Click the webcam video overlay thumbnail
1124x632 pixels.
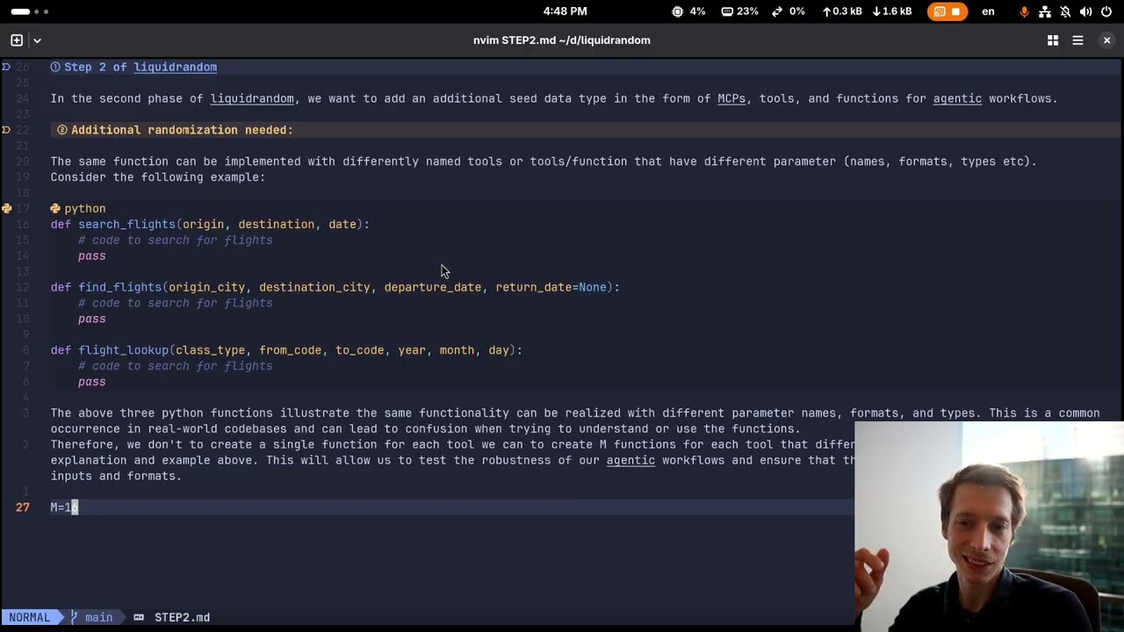coord(989,527)
